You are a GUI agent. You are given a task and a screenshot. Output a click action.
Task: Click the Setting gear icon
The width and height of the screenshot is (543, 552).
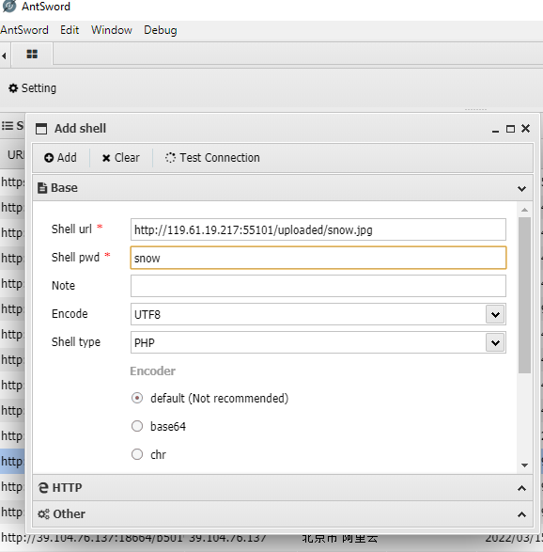13,88
